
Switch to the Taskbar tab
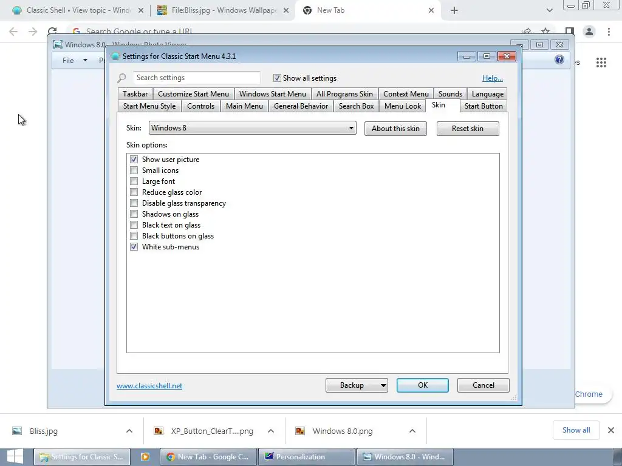tap(135, 94)
